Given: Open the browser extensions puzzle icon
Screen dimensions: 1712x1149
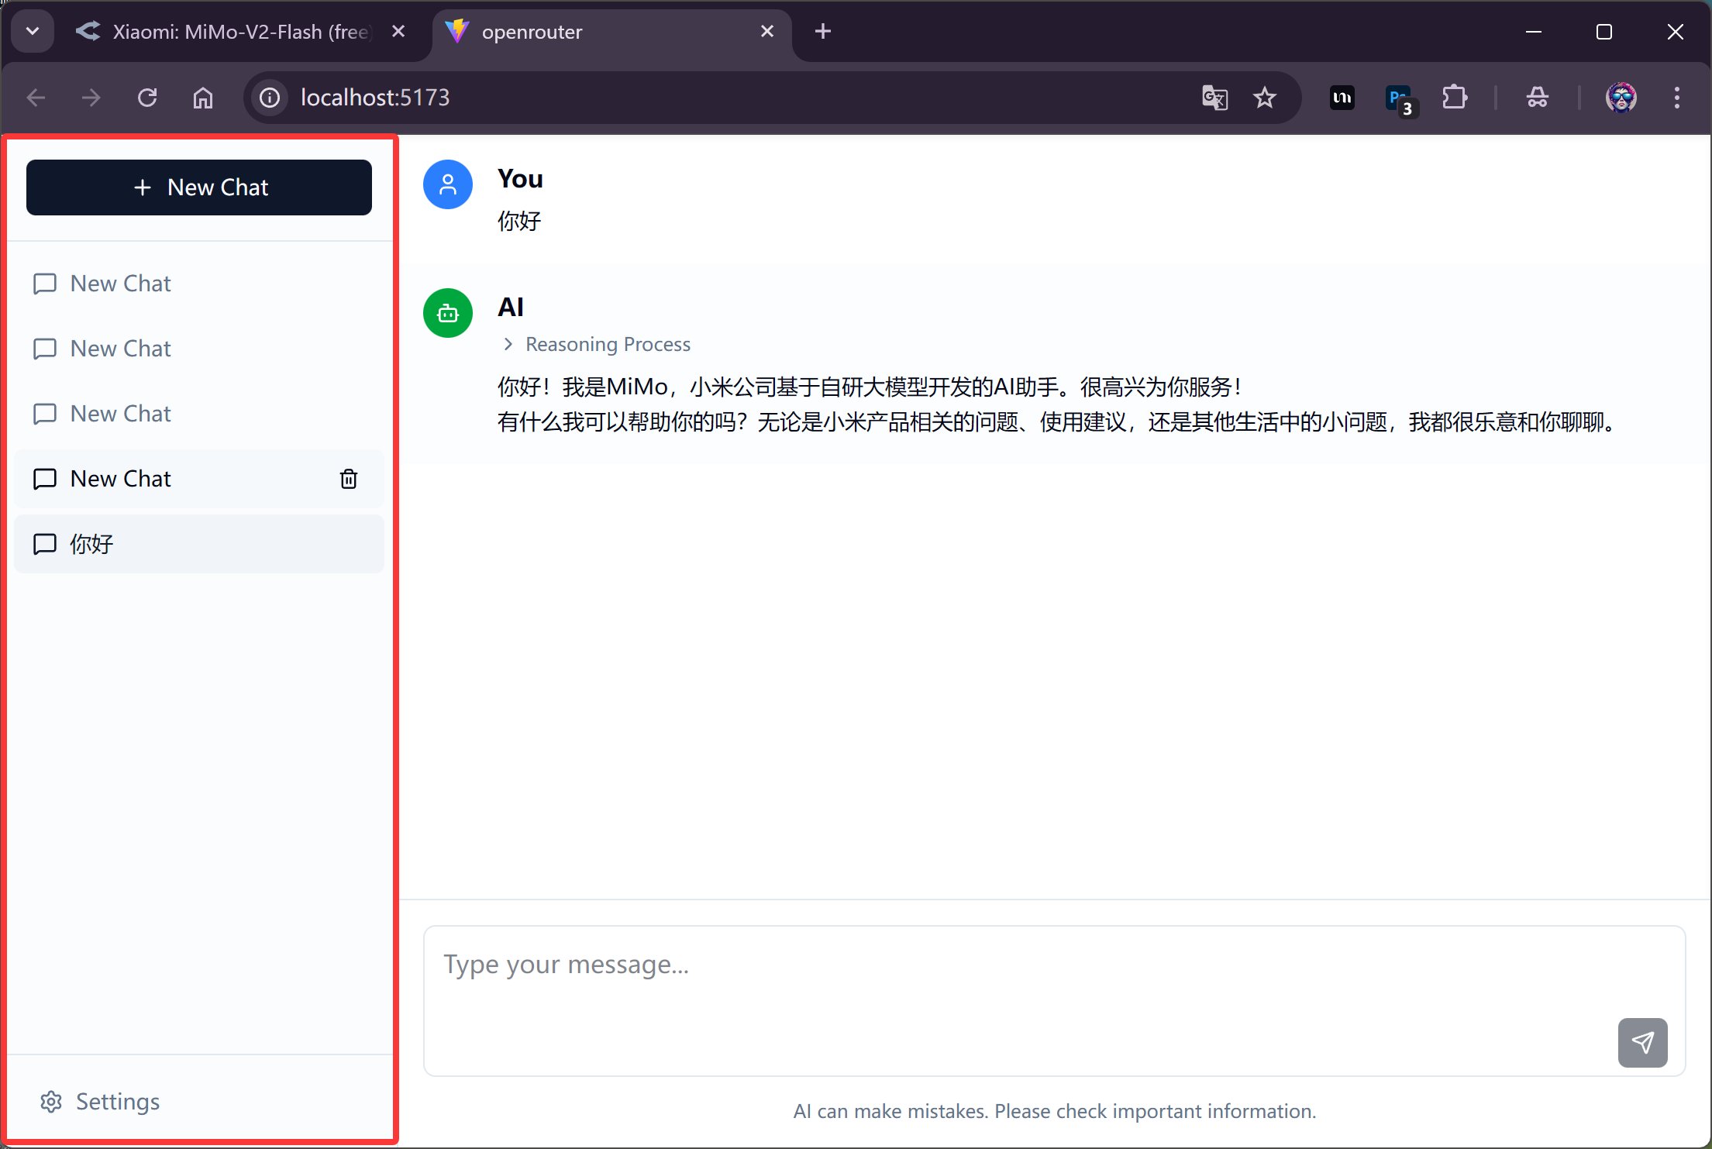Looking at the screenshot, I should click(1454, 98).
